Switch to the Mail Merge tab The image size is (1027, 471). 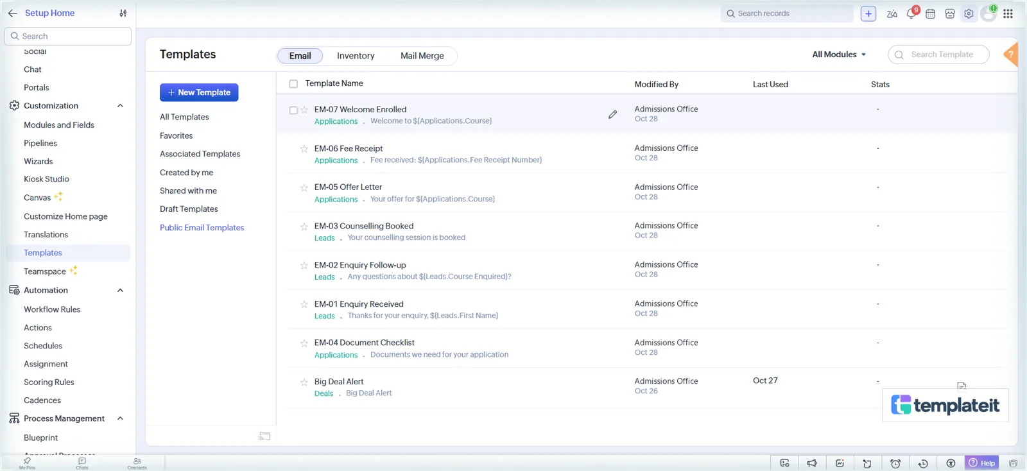pyautogui.click(x=422, y=56)
